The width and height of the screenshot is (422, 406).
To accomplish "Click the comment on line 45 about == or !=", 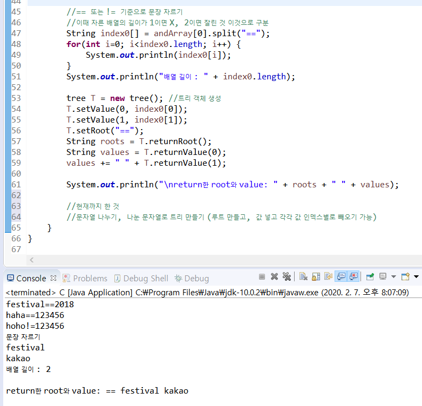I will [x=125, y=12].
